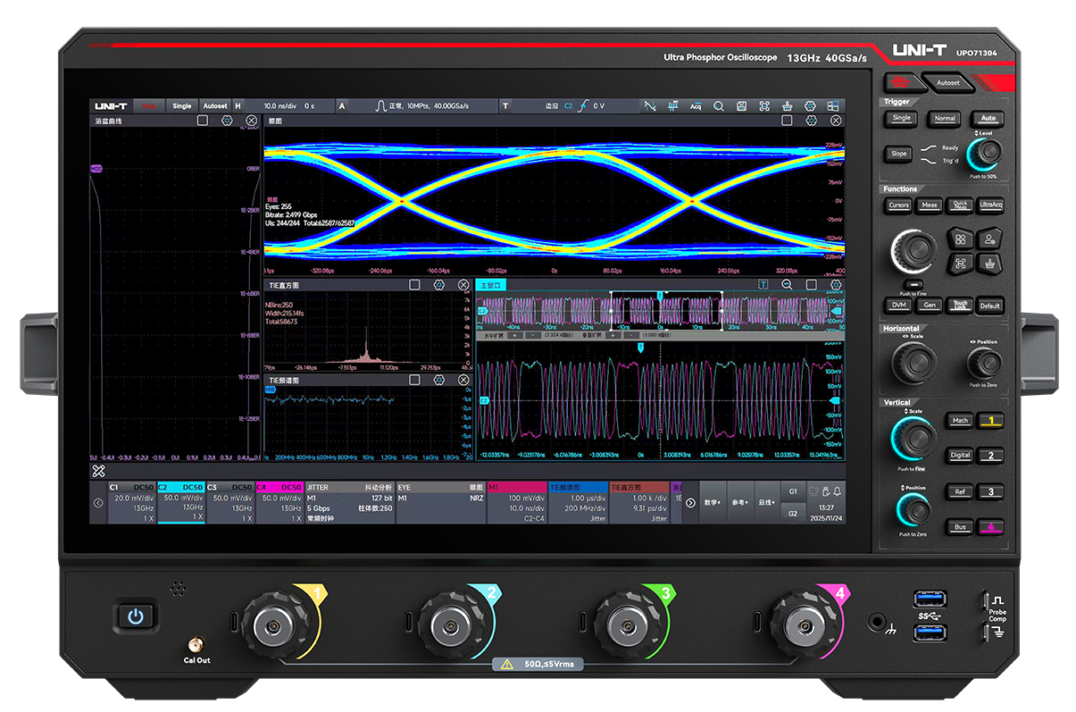Click the clear/eraser icon in the top toolbar
The width and height of the screenshot is (1076, 712).
788,106
